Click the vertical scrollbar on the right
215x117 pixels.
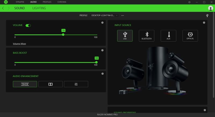[x=213, y=55]
